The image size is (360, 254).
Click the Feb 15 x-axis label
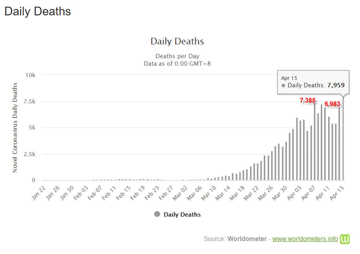click(x=123, y=193)
